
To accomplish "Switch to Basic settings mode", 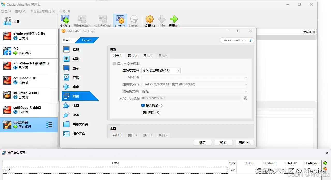I will 67,40.
